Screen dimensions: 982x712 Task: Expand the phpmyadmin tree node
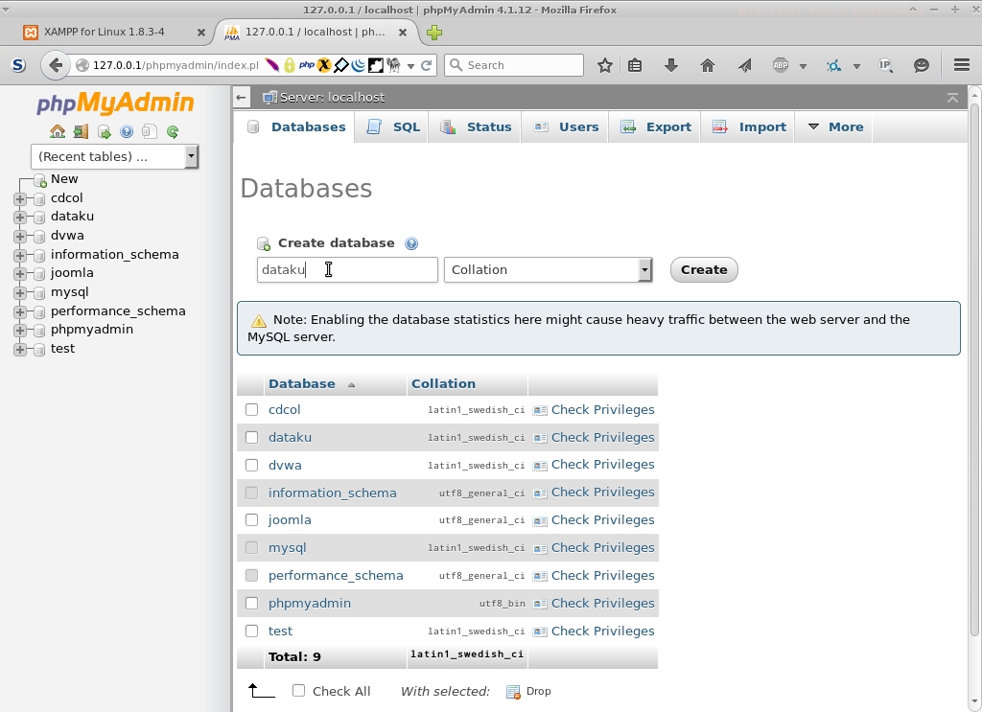click(x=20, y=331)
